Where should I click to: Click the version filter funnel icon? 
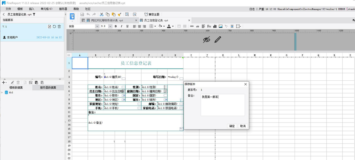tap(34, 14)
